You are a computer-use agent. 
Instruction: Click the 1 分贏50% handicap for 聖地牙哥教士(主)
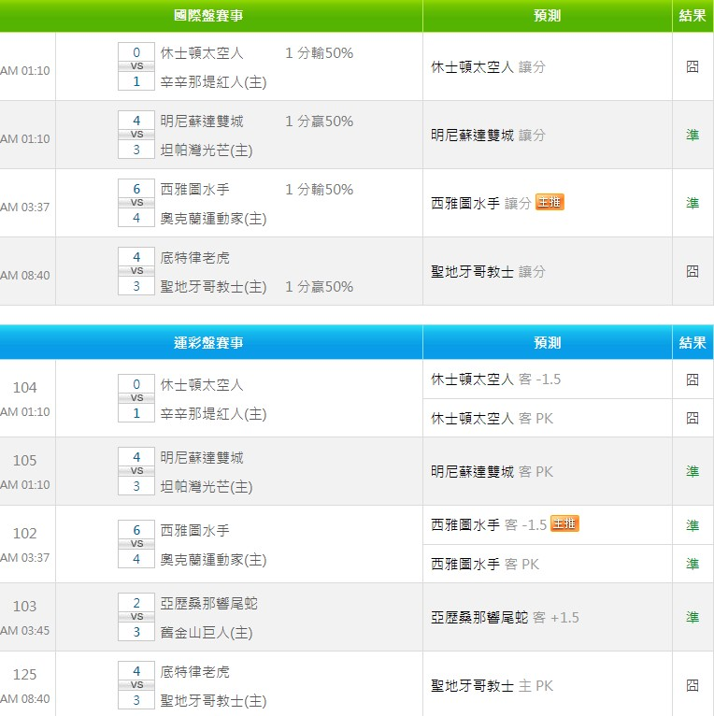(319, 287)
